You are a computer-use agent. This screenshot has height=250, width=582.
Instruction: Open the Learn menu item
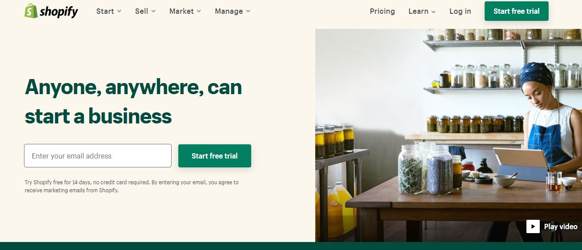(x=422, y=11)
